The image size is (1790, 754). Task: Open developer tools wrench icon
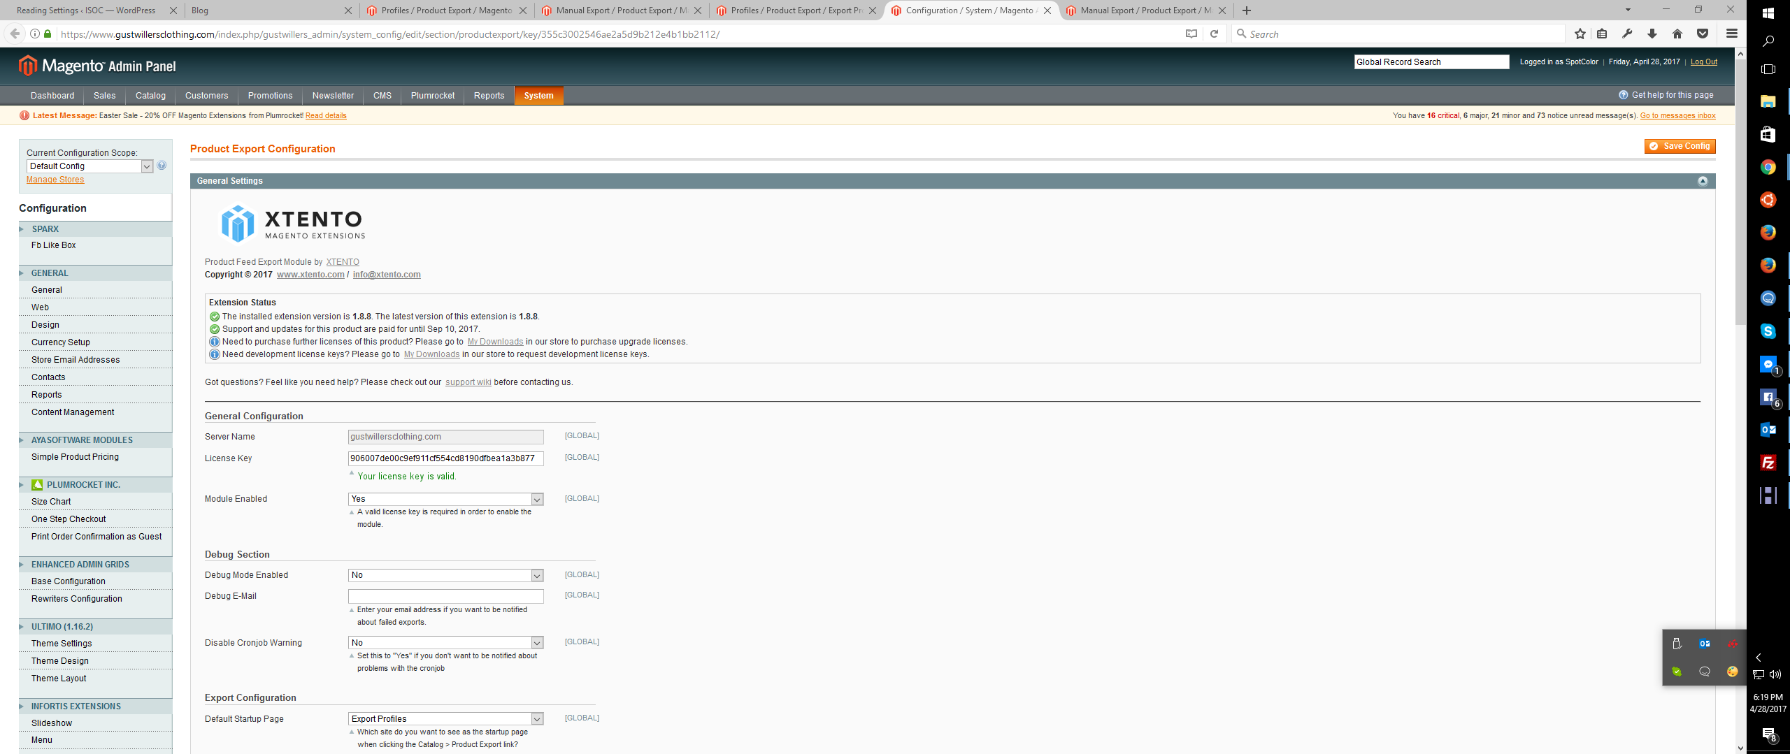[1627, 34]
